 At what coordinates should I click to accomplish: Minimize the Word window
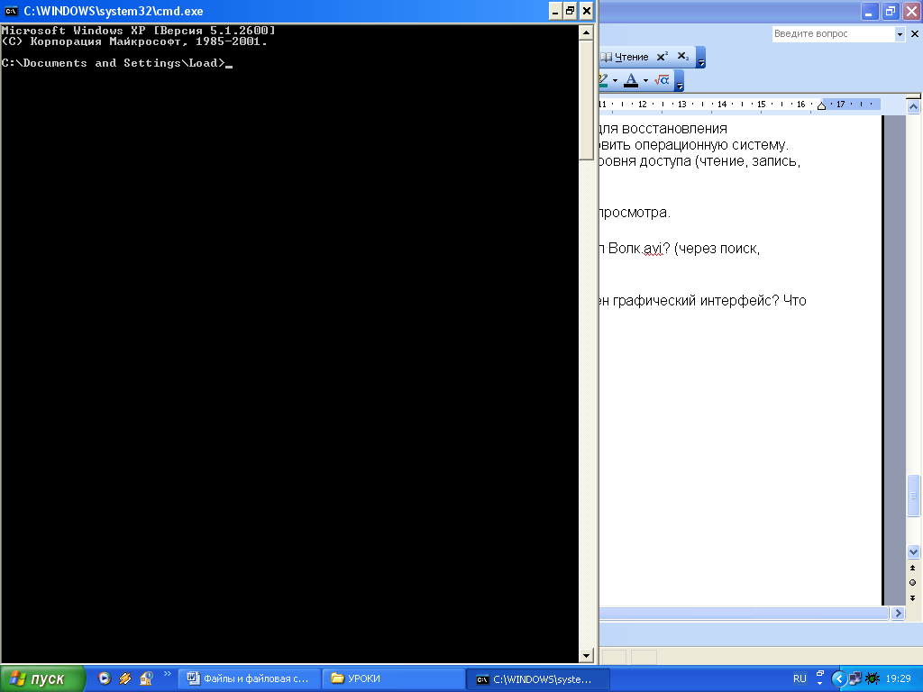[870, 11]
